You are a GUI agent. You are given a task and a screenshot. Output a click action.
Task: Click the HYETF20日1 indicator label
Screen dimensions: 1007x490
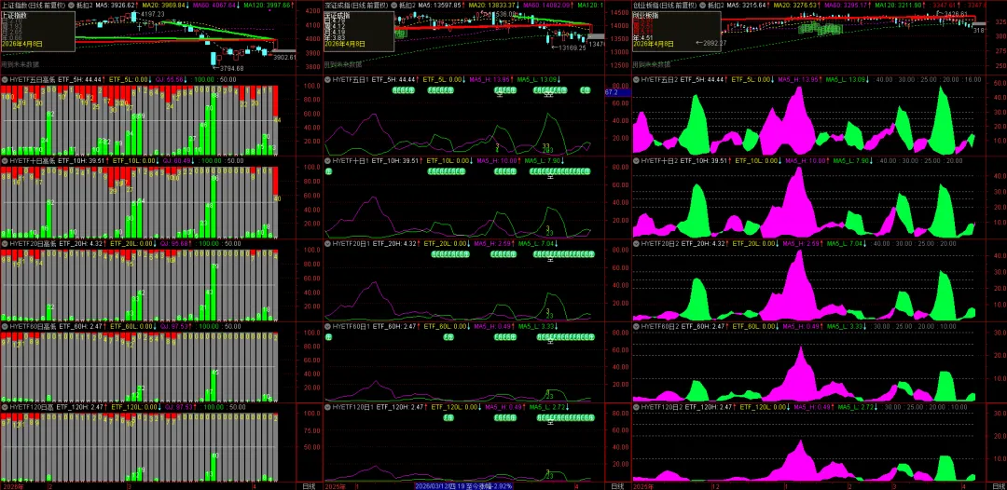[352, 244]
